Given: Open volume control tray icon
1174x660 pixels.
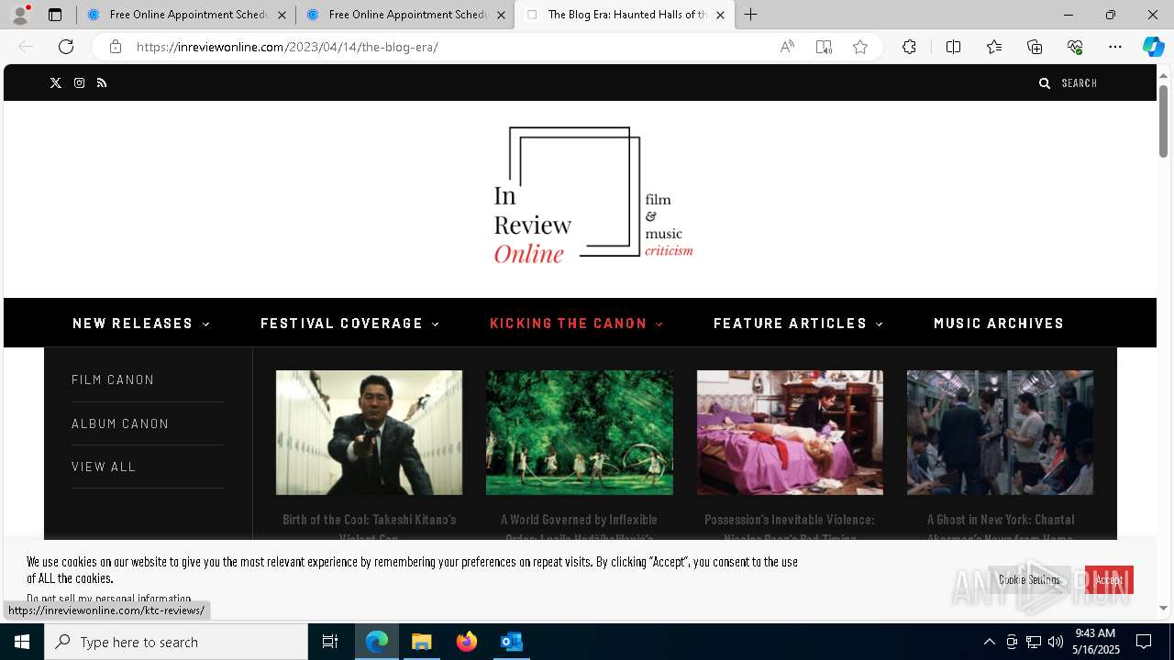Looking at the screenshot, I should tap(1056, 642).
